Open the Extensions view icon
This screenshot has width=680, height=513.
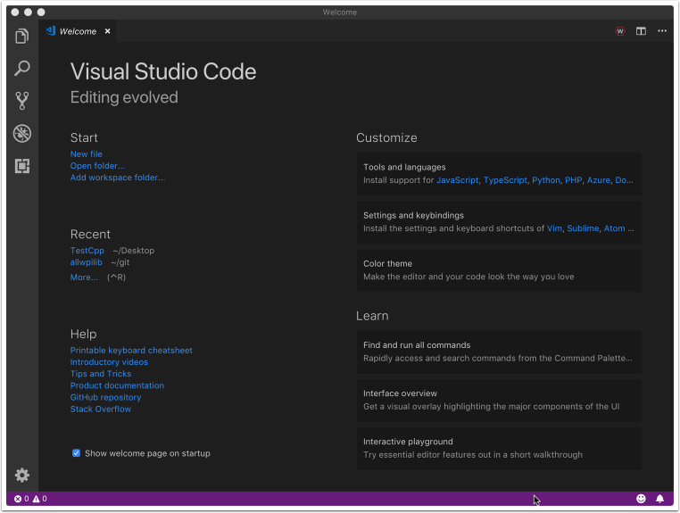pyautogui.click(x=22, y=166)
